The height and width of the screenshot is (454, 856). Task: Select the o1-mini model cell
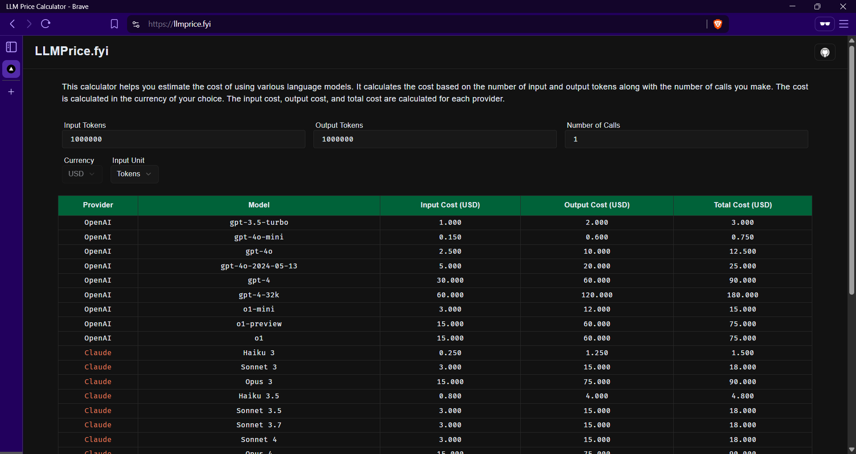coord(259,309)
